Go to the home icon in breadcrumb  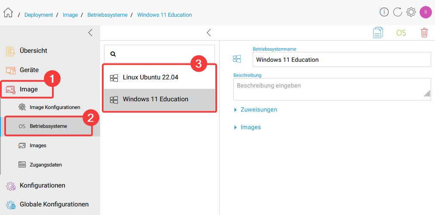point(8,12)
